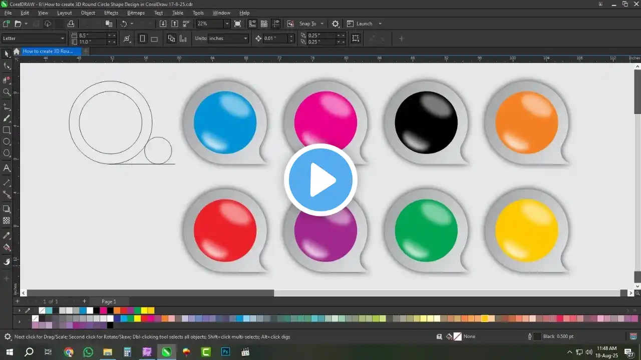The image size is (641, 360).
Task: Click the Page 1 tab
Action: tap(109, 301)
